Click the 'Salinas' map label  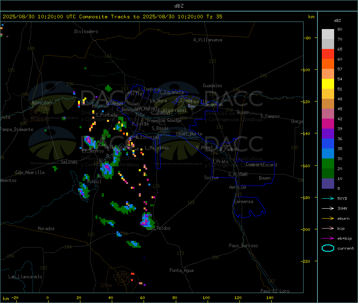(x=69, y=162)
